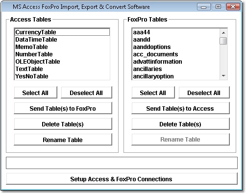Screen dimensions: 246x194
Task: Choose MemoTable from Access Tables
Action: click(62, 47)
